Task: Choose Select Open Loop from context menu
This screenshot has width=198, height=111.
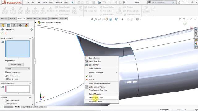Action: coord(102,97)
